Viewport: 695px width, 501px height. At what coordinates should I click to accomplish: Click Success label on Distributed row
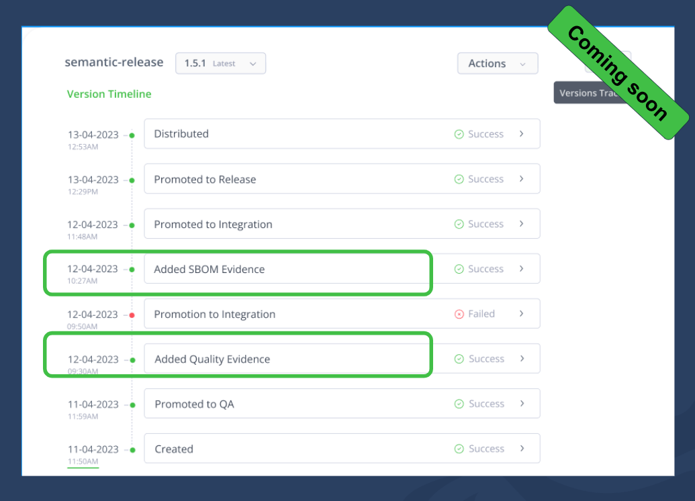coord(485,133)
